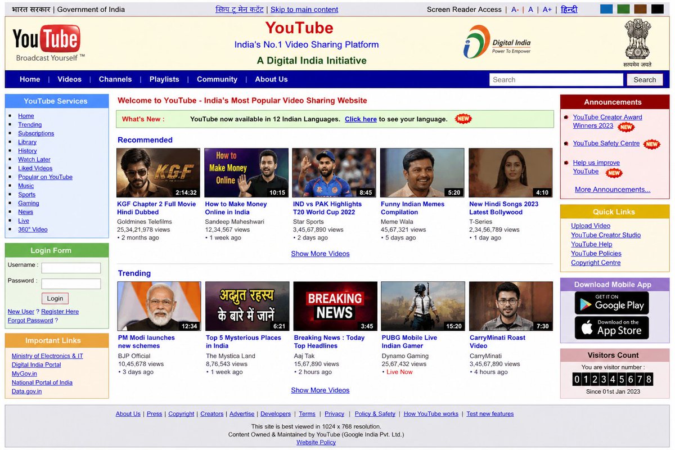Open KGF Chapter 2 video thumbnail

point(158,173)
